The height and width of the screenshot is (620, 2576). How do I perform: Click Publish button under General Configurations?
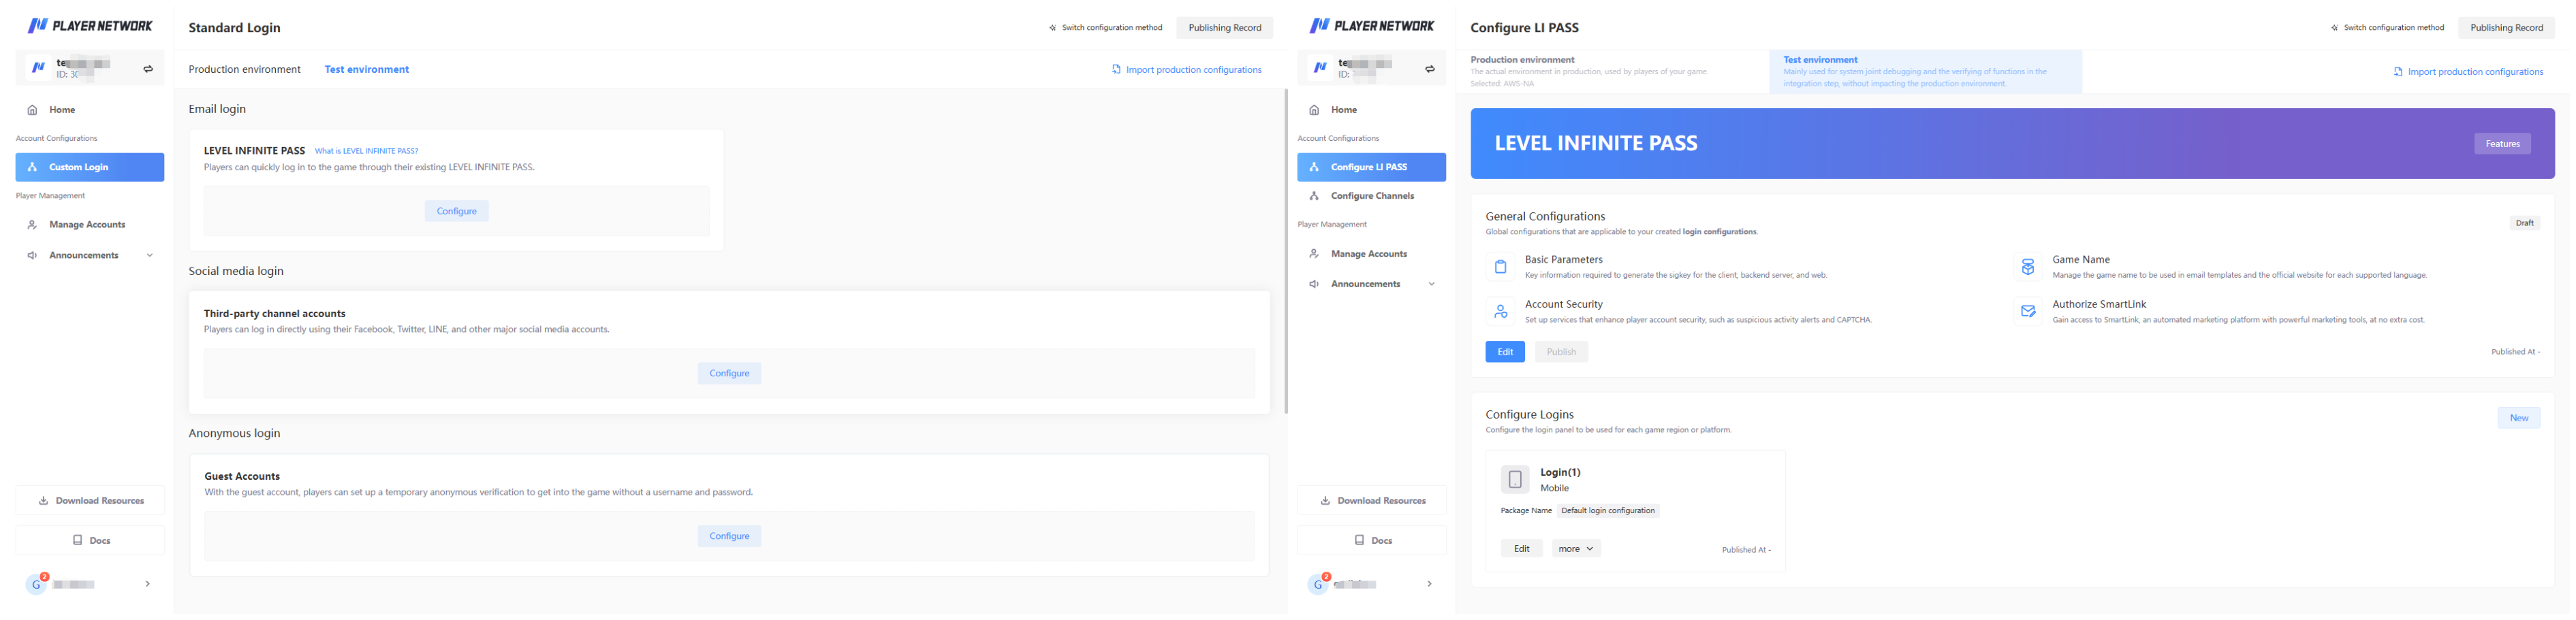(1561, 353)
